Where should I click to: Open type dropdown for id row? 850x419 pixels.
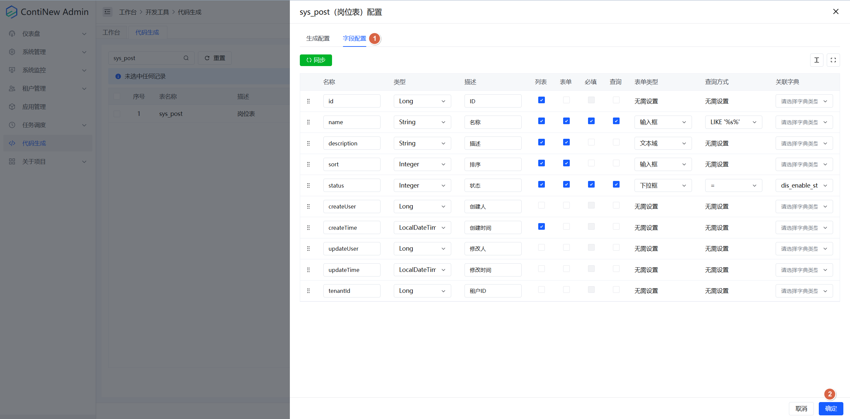422,101
